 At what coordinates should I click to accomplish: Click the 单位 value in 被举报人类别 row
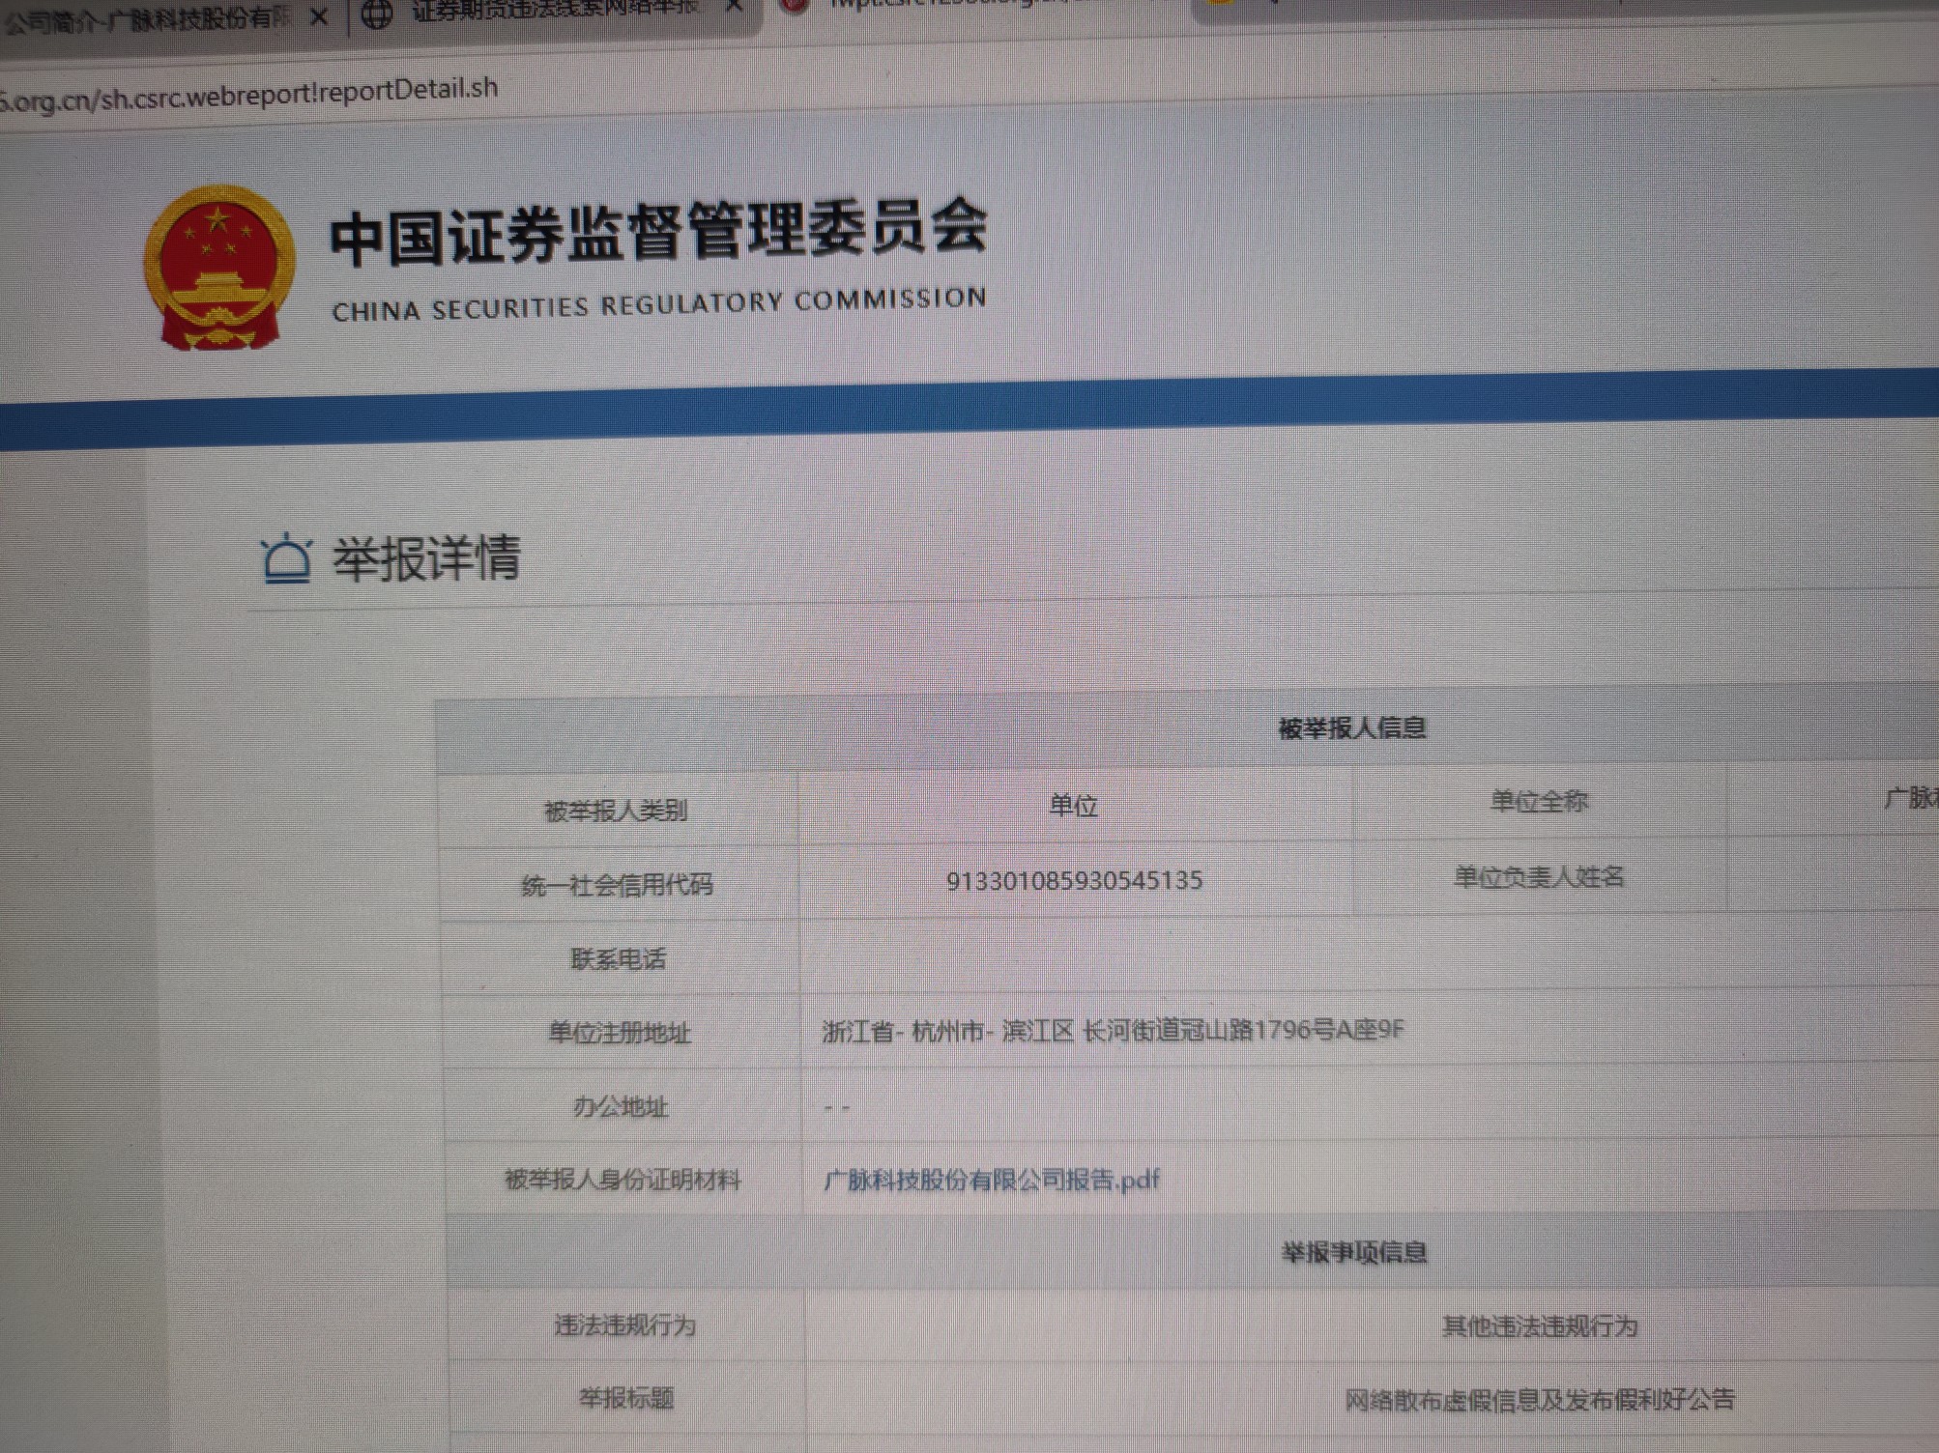[1073, 806]
